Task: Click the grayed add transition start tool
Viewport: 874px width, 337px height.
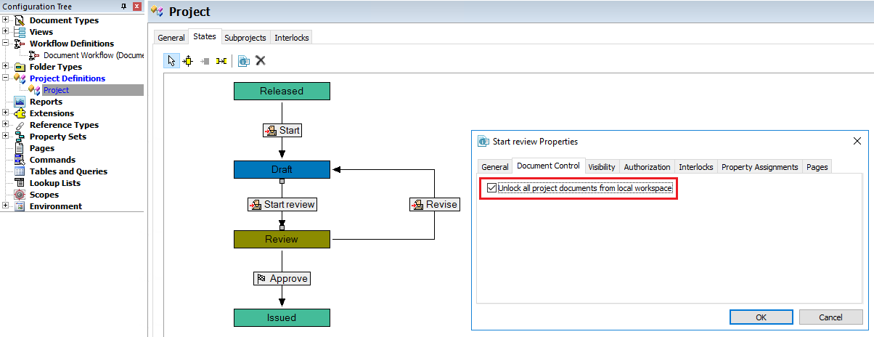Action: pyautogui.click(x=205, y=61)
